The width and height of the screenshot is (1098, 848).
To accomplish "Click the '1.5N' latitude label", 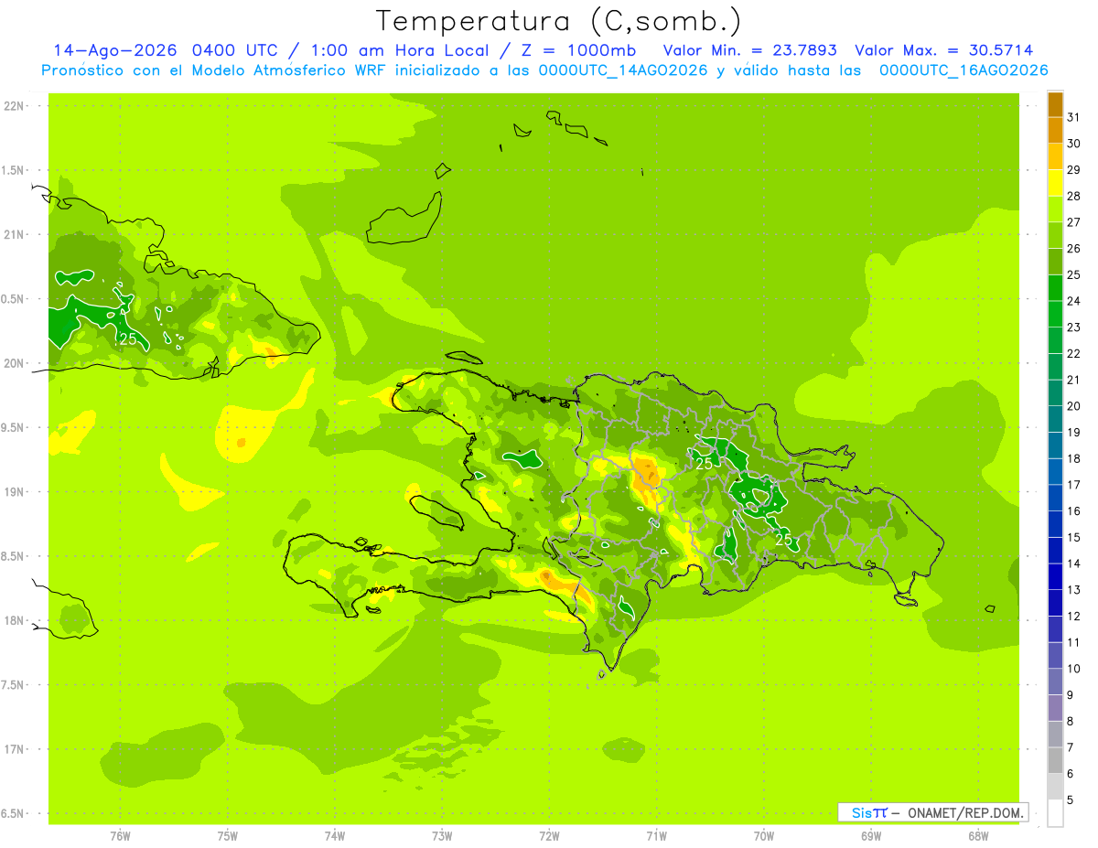I will click(14, 170).
